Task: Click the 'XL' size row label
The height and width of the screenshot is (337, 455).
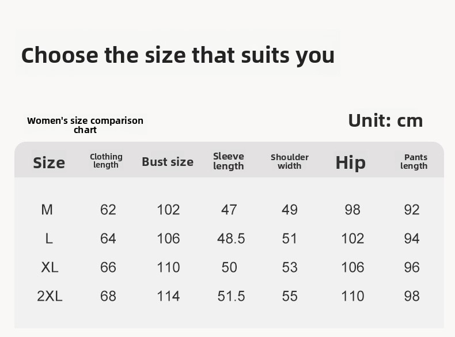Action: coord(50,267)
